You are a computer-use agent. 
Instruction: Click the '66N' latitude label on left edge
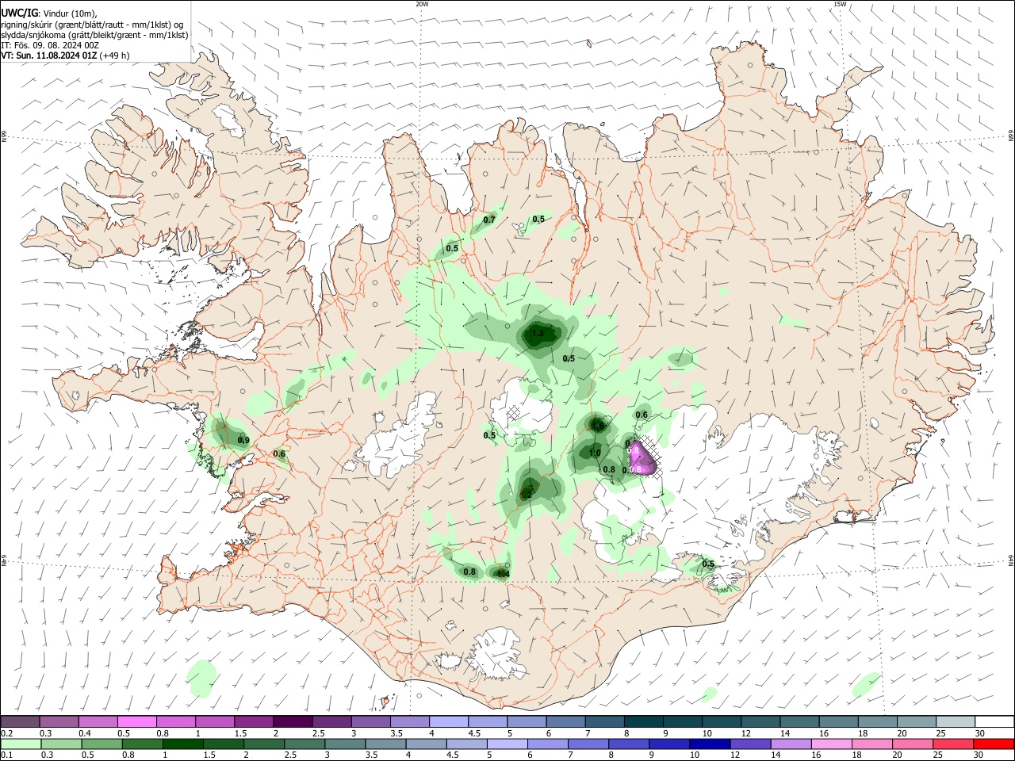4,136
